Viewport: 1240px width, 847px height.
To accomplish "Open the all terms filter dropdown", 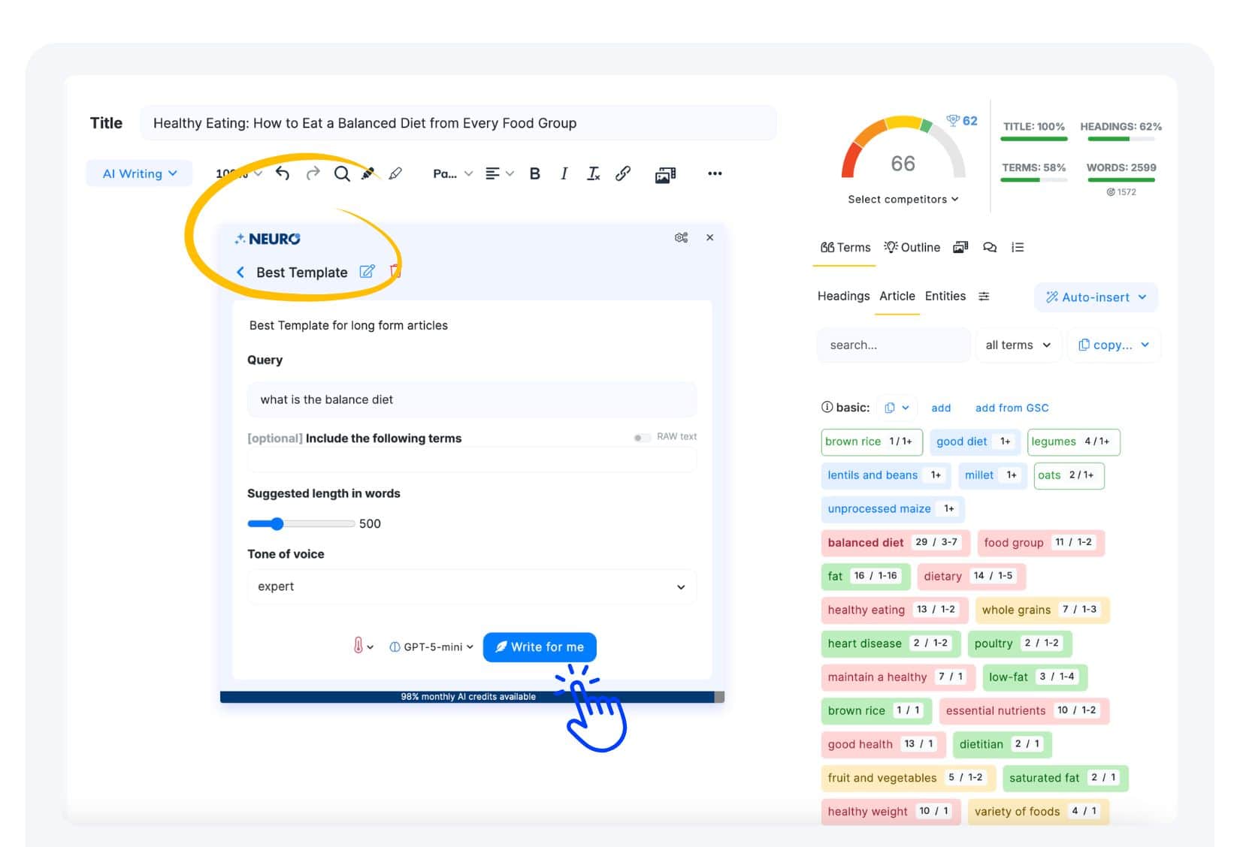I will [1018, 345].
